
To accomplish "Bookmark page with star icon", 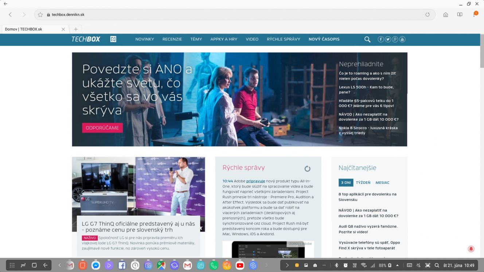I will tap(40, 15).
